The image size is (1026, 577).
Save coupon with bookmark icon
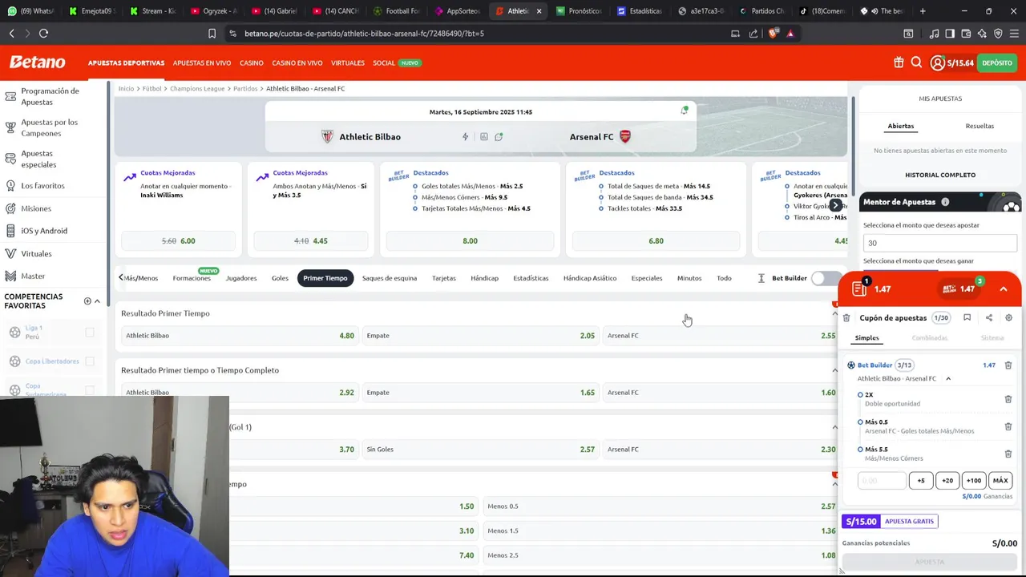click(967, 318)
